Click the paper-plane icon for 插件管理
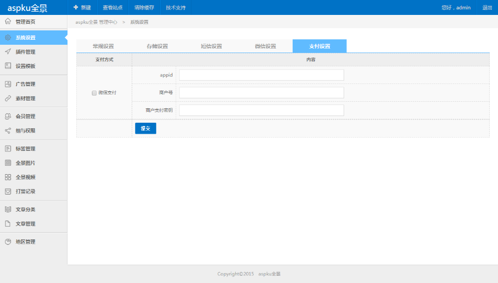The height and width of the screenshot is (283, 498). [8, 52]
